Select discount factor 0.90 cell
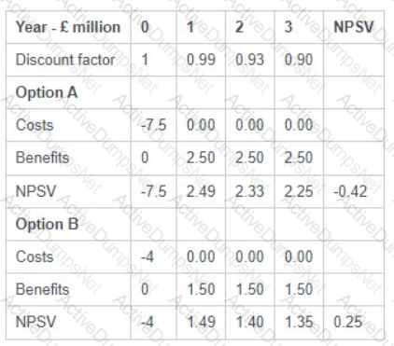 (299, 60)
